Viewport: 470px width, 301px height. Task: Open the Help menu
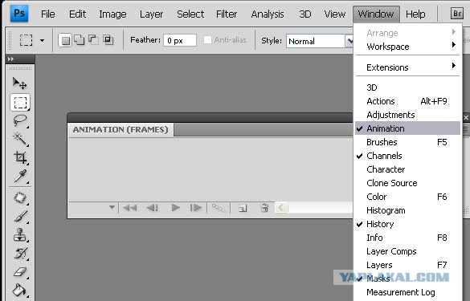click(x=415, y=14)
